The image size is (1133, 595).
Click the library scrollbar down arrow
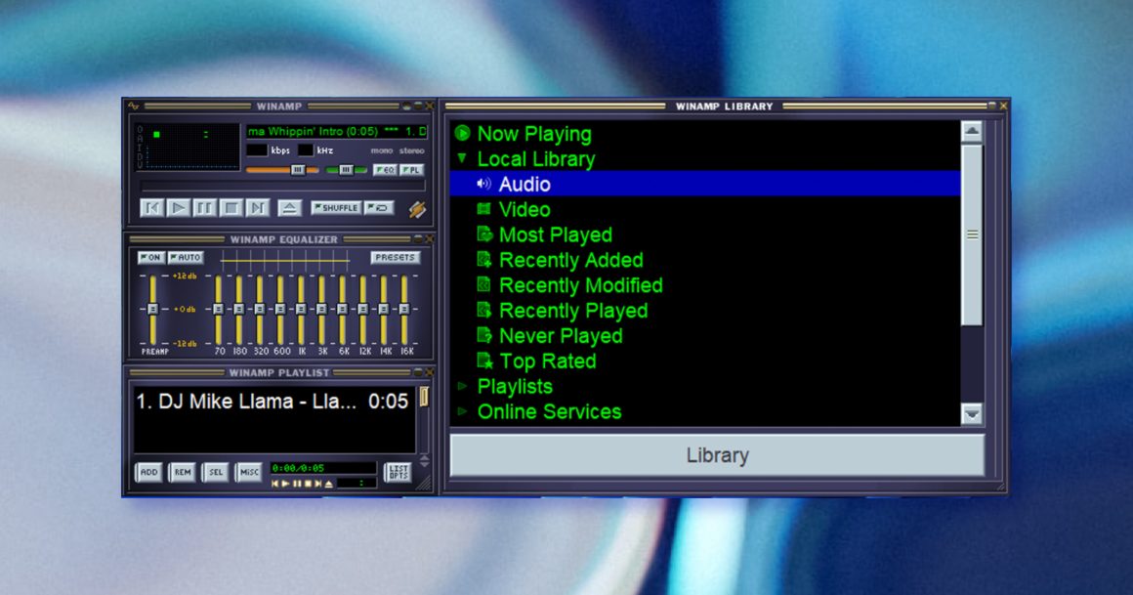tap(971, 414)
